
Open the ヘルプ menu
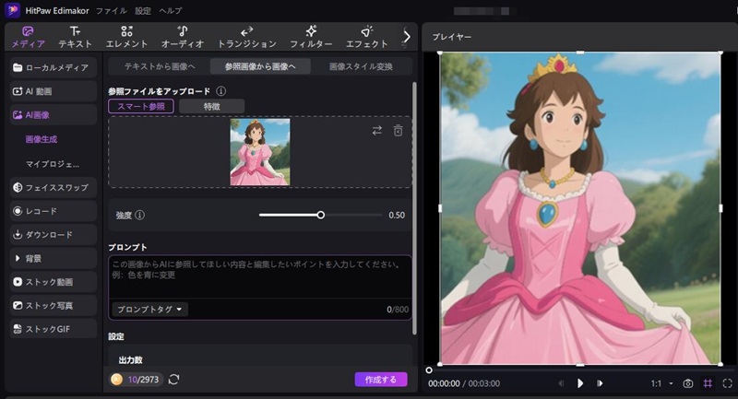pos(170,10)
